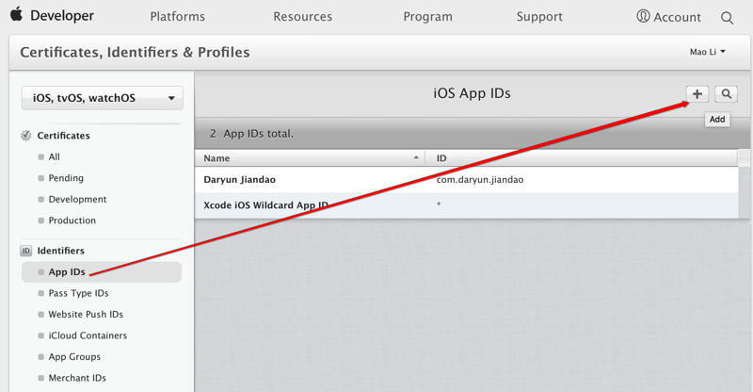Go to the Support page

539,17
